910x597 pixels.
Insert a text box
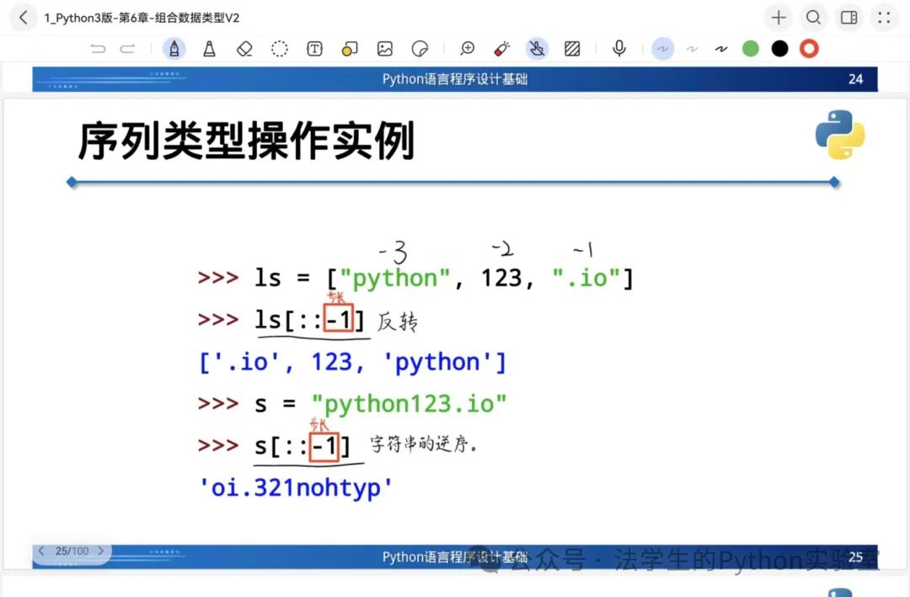click(x=314, y=49)
